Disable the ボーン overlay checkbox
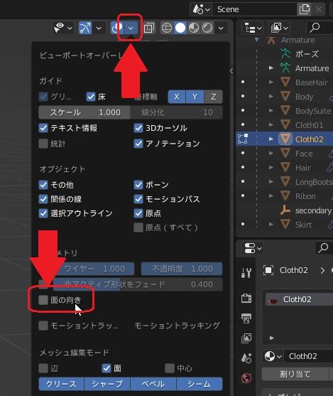Image resolution: width=333 pixels, height=396 pixels. point(138,185)
